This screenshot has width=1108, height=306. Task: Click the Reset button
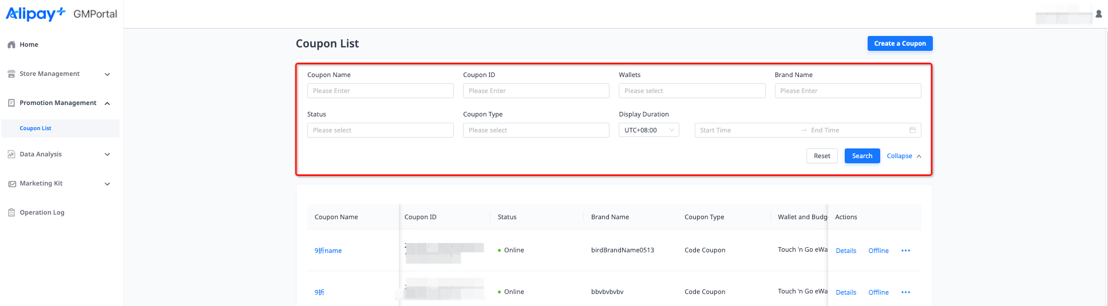click(x=822, y=156)
